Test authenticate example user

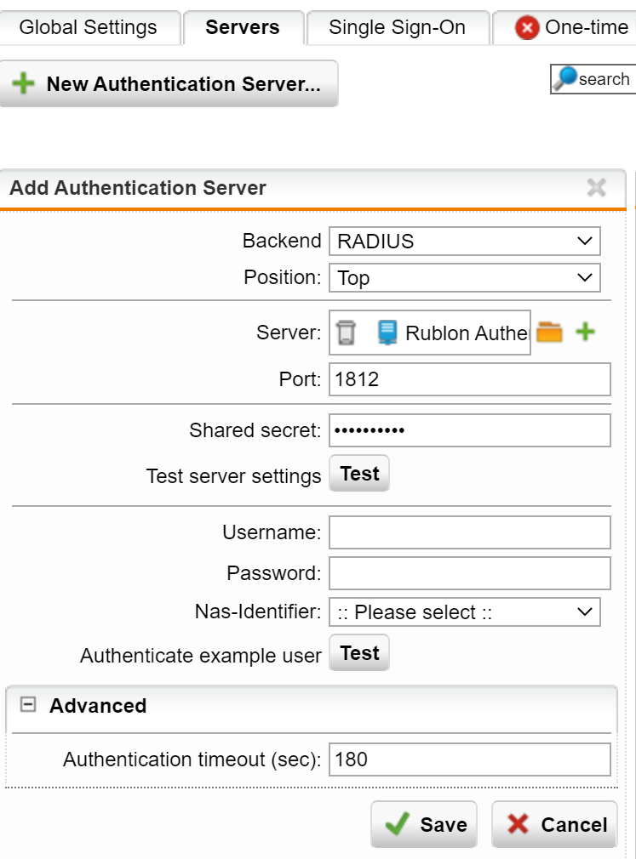coord(359,653)
